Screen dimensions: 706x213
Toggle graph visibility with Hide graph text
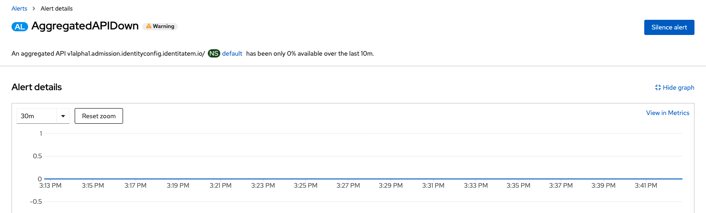(x=678, y=87)
